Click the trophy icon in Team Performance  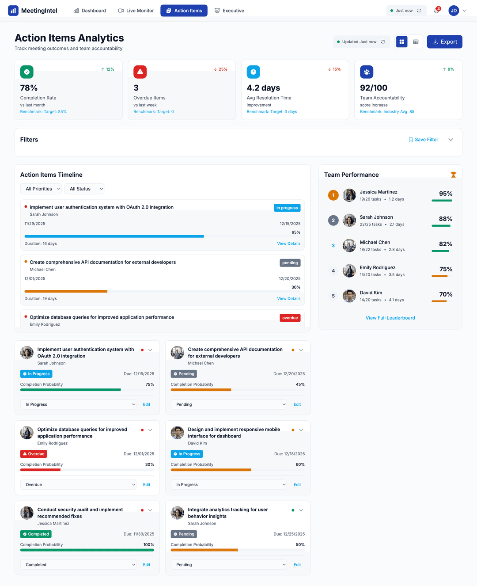pyautogui.click(x=453, y=175)
